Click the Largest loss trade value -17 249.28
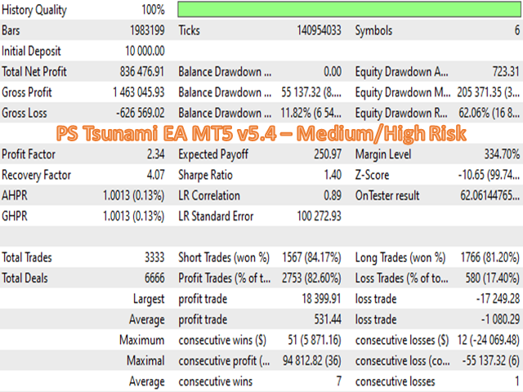This screenshot has width=523, height=392. [x=498, y=299]
